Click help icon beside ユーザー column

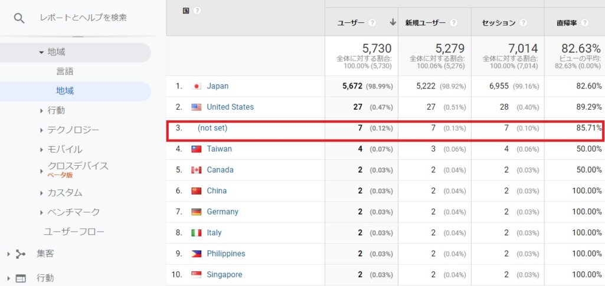(x=372, y=23)
